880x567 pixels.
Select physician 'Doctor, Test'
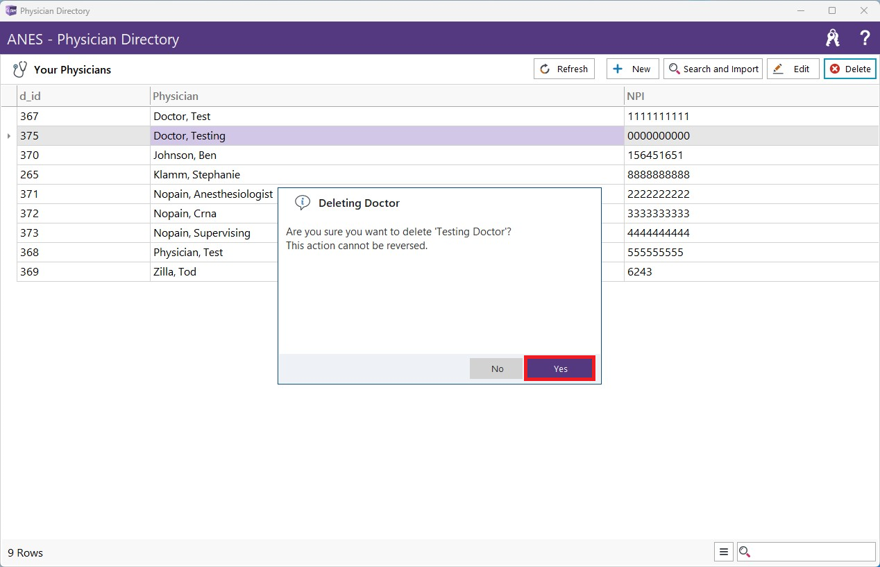point(387,117)
